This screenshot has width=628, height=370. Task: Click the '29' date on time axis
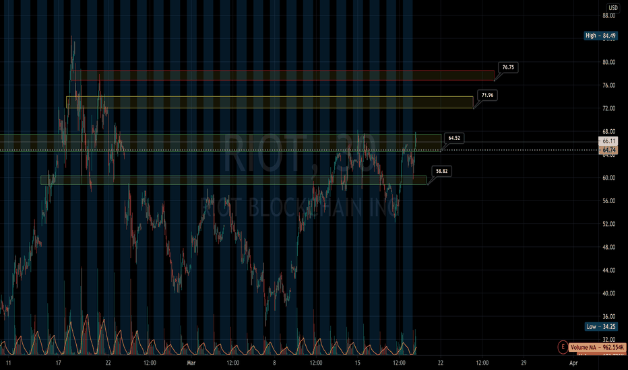pos(524,363)
